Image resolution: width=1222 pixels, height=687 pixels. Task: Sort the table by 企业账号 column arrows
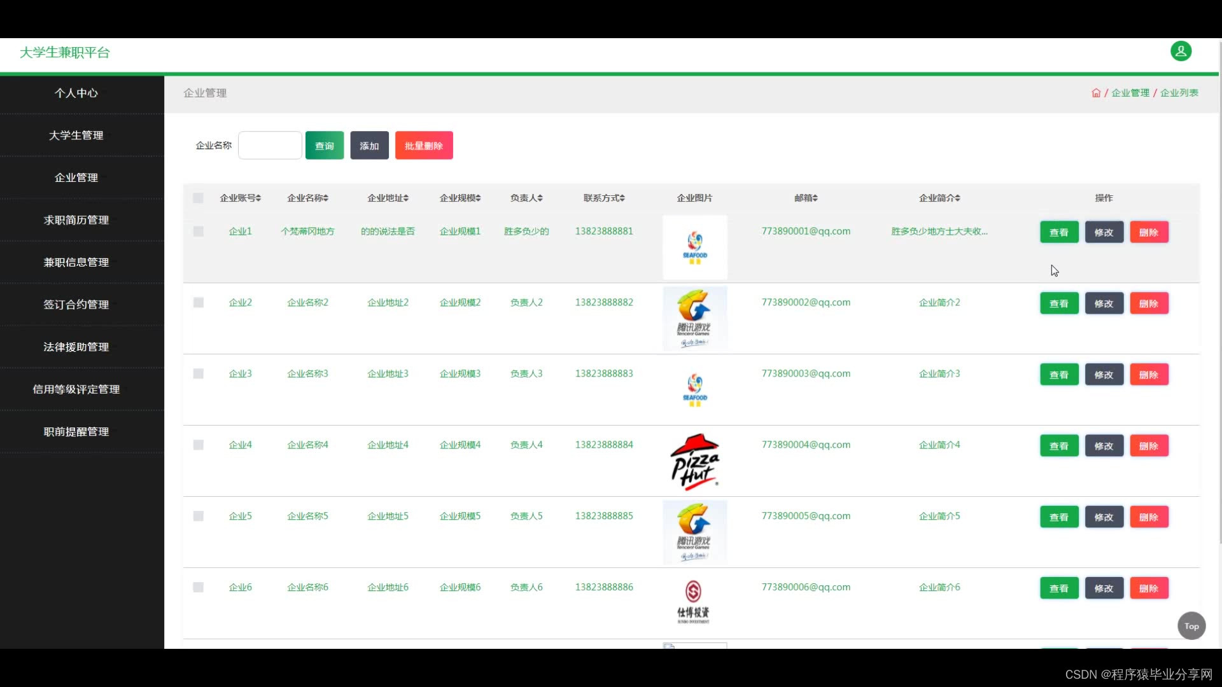258,198
